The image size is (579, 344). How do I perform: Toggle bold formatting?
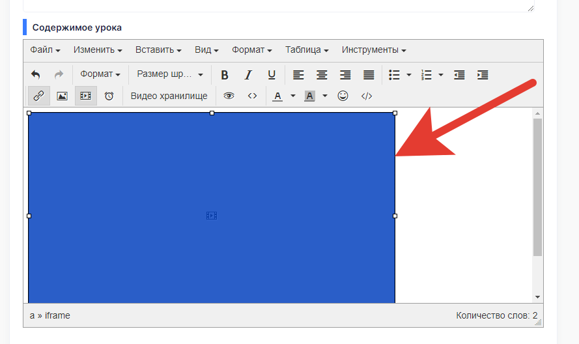pos(225,75)
